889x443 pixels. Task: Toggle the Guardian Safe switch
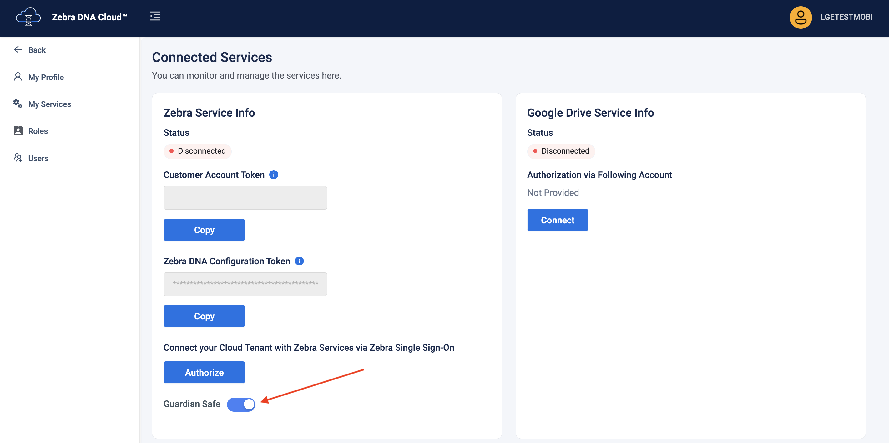[241, 404]
